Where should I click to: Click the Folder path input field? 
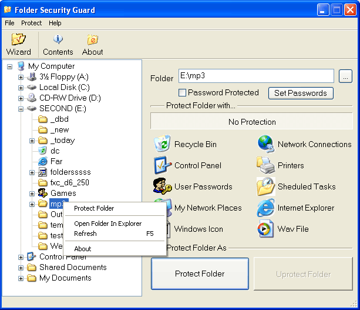pos(256,76)
